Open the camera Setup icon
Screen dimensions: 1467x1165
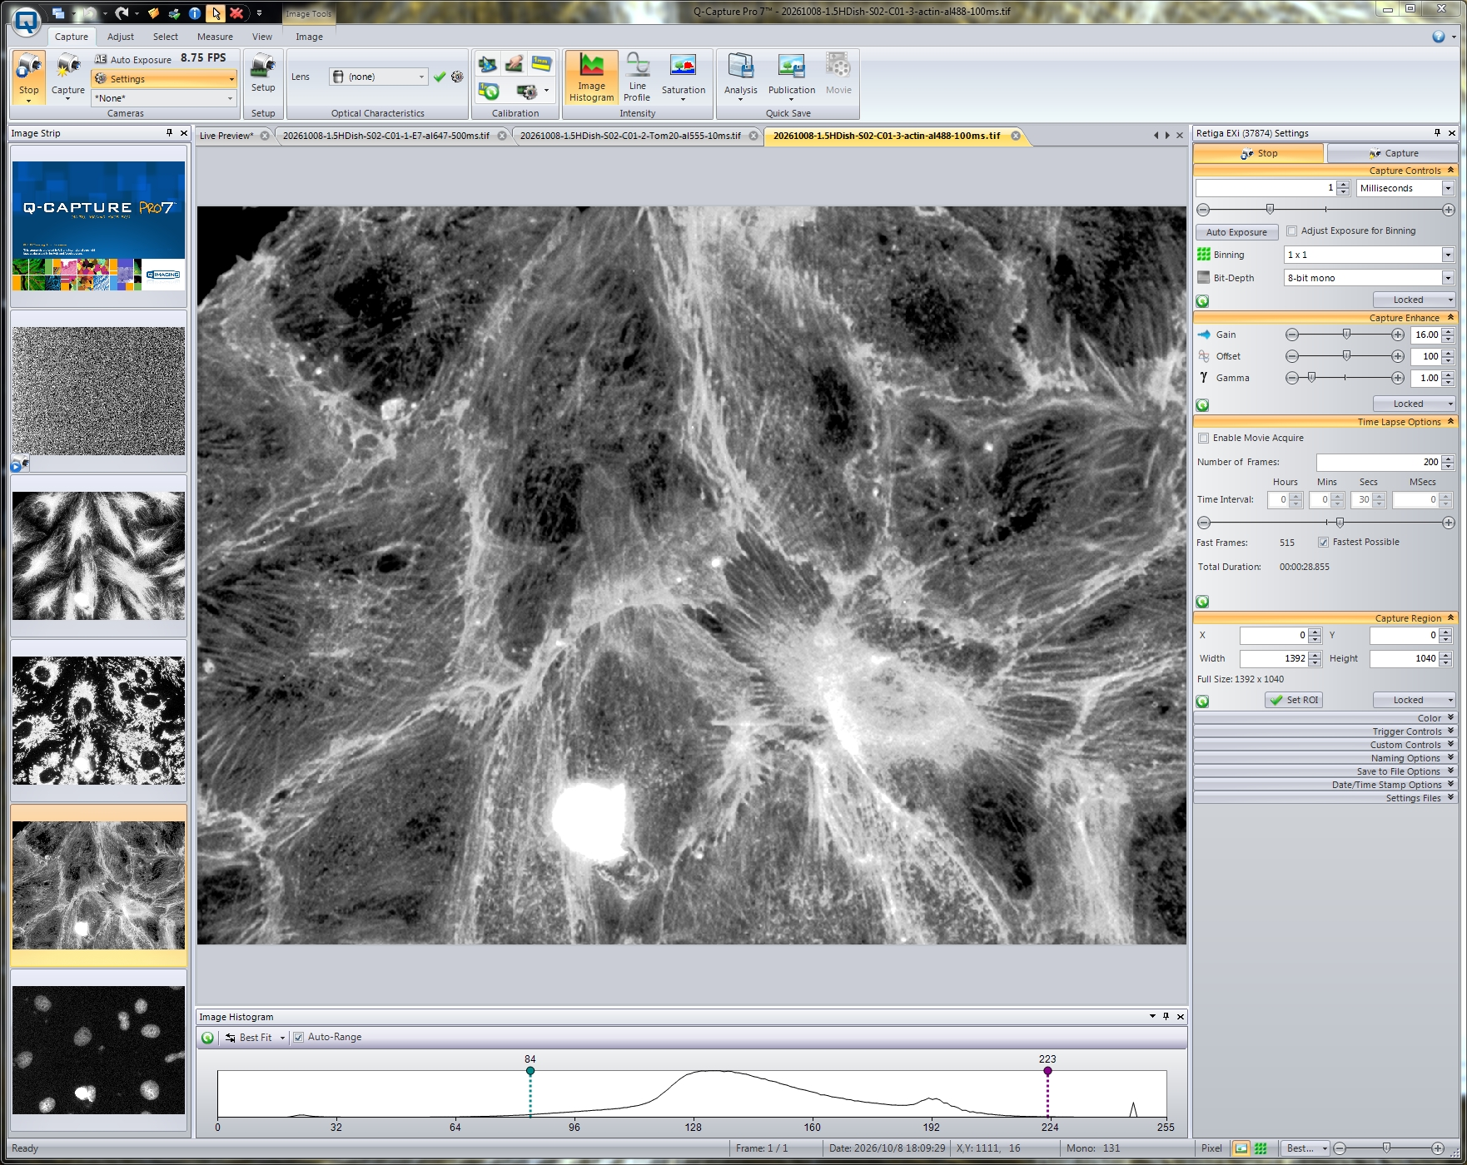click(263, 73)
